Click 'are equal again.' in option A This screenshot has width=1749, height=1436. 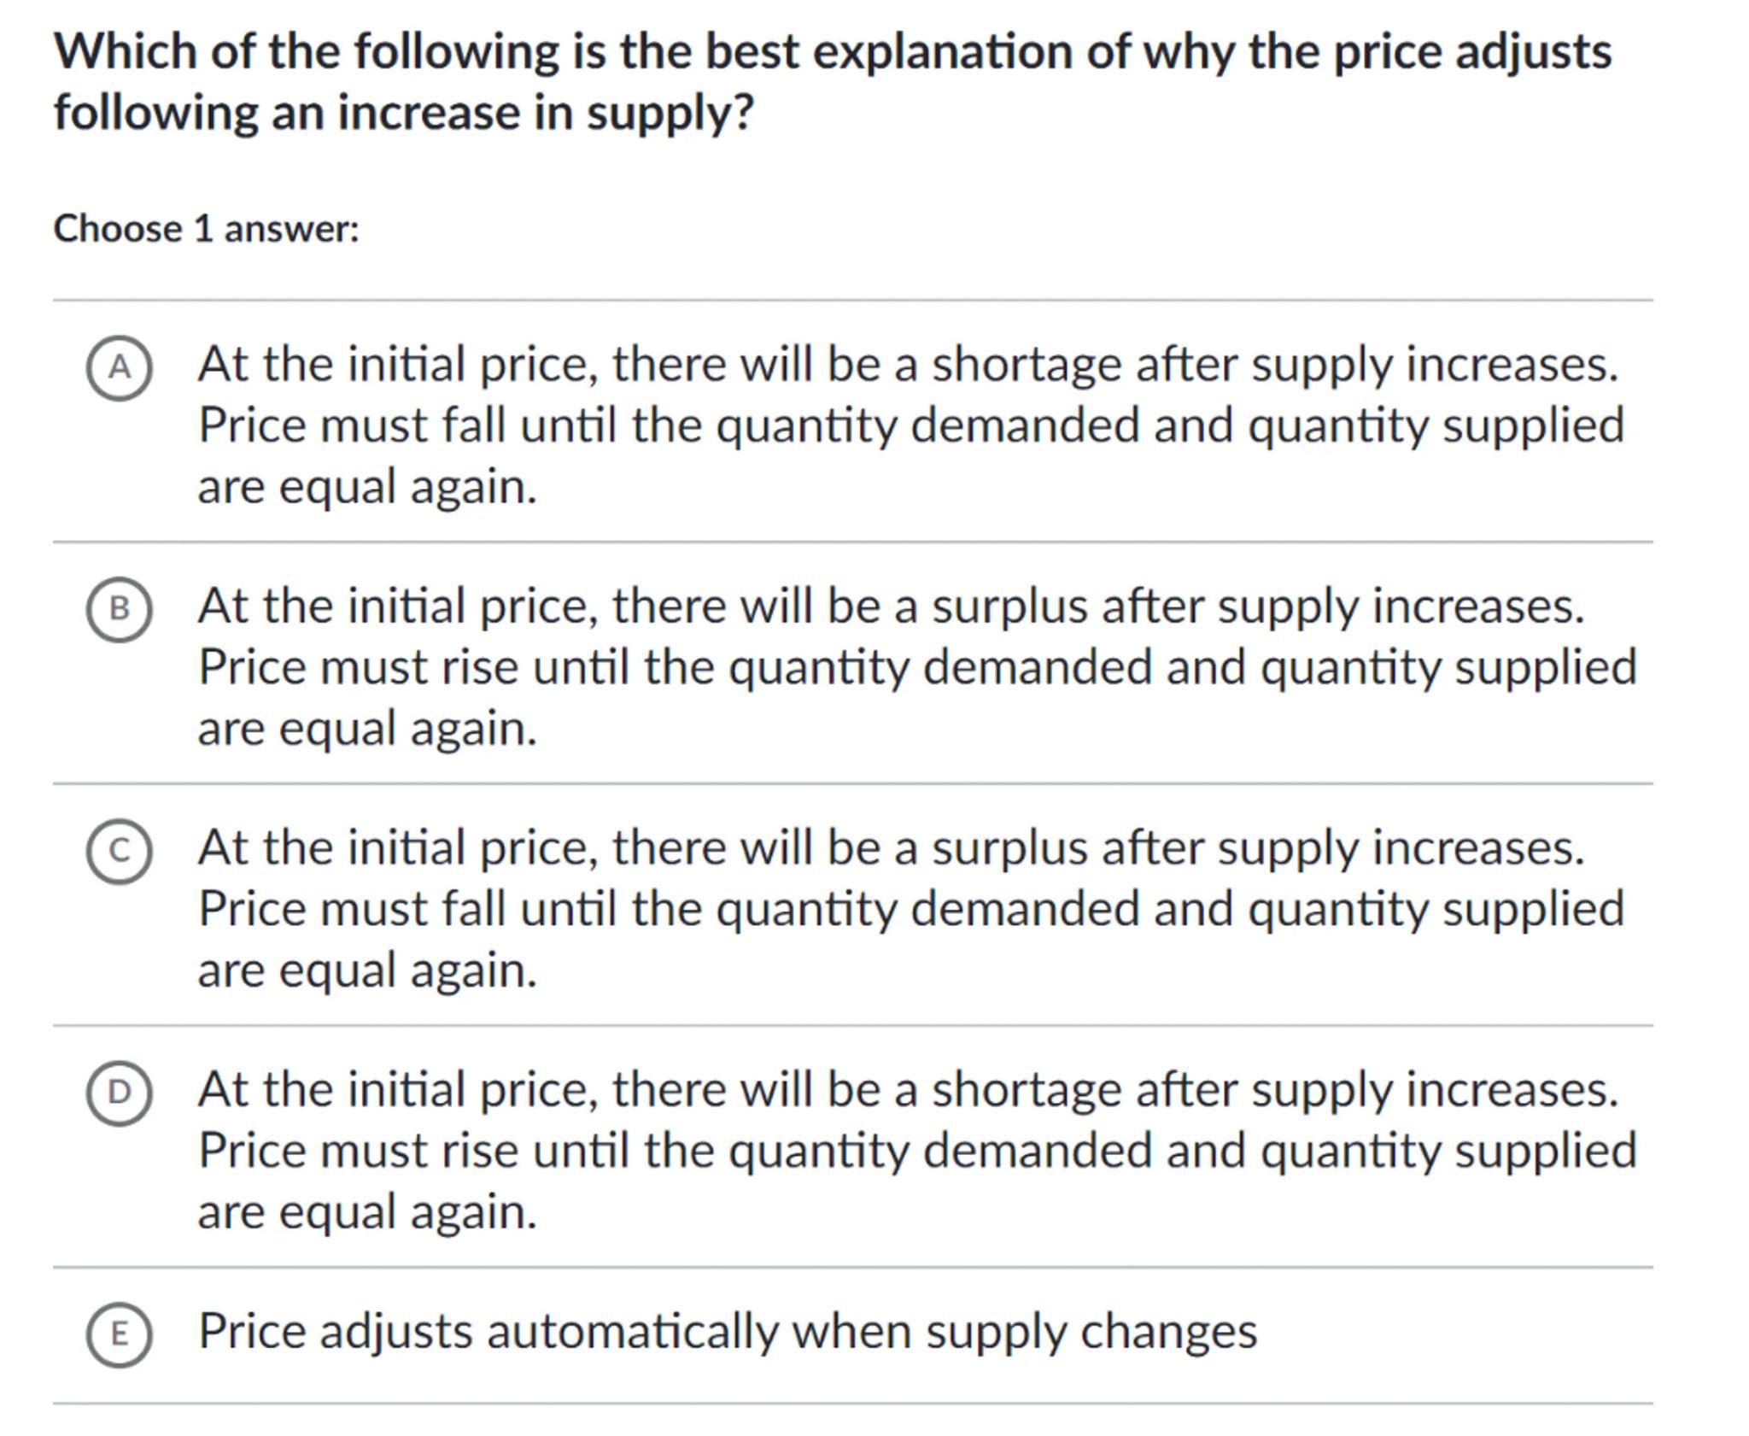tap(367, 487)
